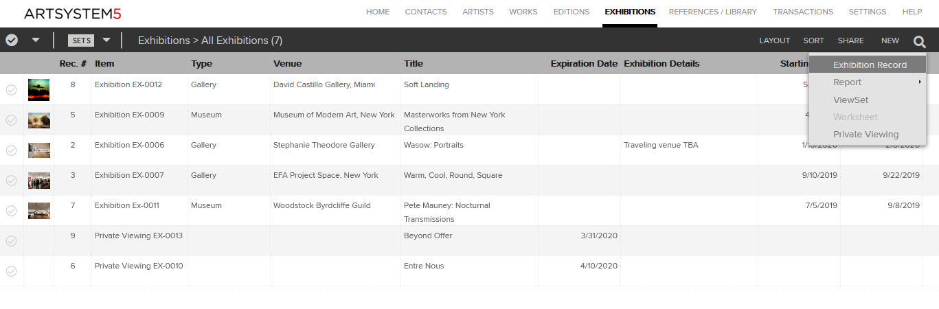The width and height of the screenshot is (939, 309).
Task: Open thumbnail for Exhibition EX-0007
Action: 38,181
